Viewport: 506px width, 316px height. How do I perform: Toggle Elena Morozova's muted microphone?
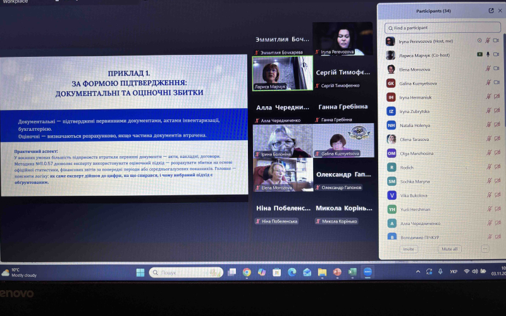(x=488, y=69)
